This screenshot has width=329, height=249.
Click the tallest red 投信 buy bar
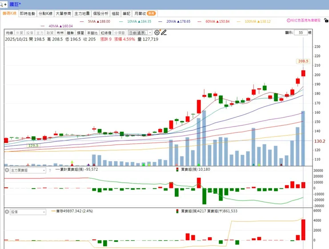tap(303, 230)
